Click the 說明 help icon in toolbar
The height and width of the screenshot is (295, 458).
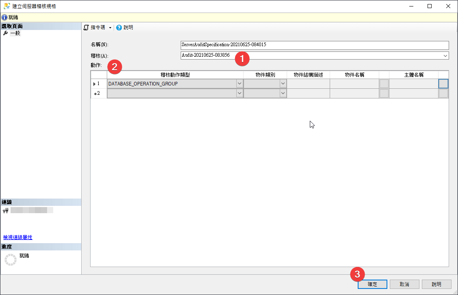tap(119, 28)
